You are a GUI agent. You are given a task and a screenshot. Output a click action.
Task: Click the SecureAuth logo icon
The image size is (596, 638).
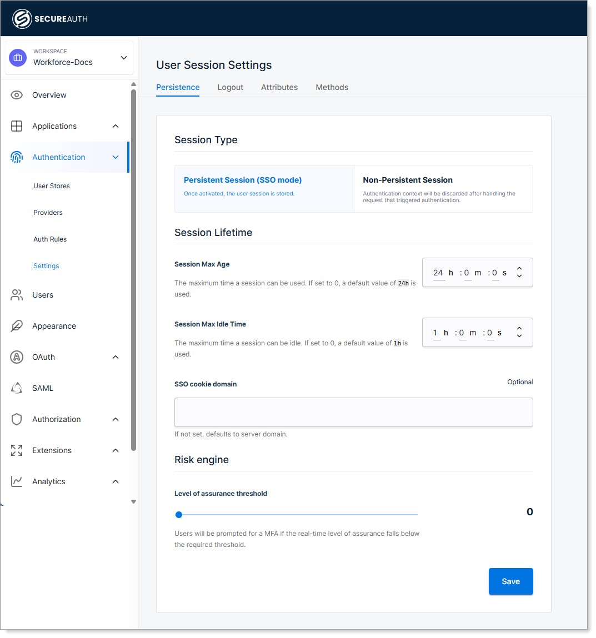pos(22,19)
